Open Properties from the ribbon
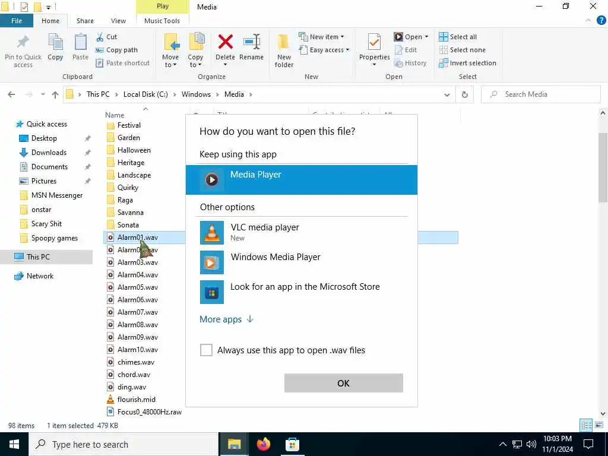Image resolution: width=608 pixels, height=456 pixels. pyautogui.click(x=374, y=49)
